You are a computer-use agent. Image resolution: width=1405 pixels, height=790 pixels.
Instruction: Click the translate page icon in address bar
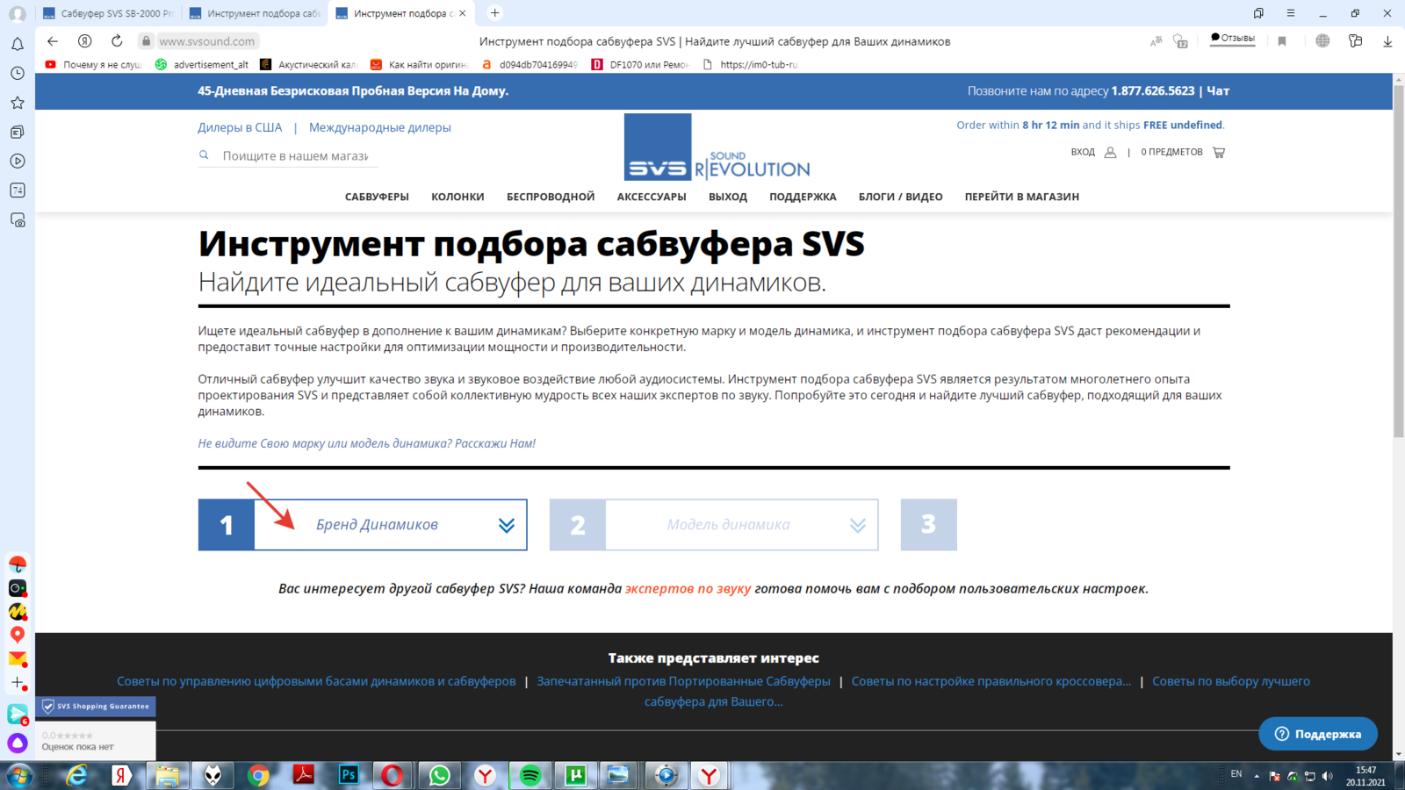coord(1156,41)
